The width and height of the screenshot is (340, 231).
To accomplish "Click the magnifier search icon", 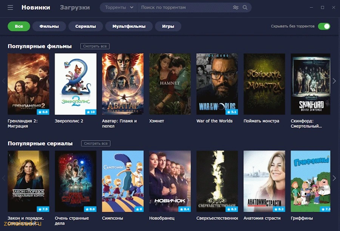I will (245, 8).
